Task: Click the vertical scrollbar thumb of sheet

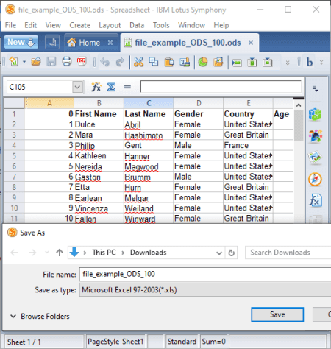Action: tap(299, 125)
